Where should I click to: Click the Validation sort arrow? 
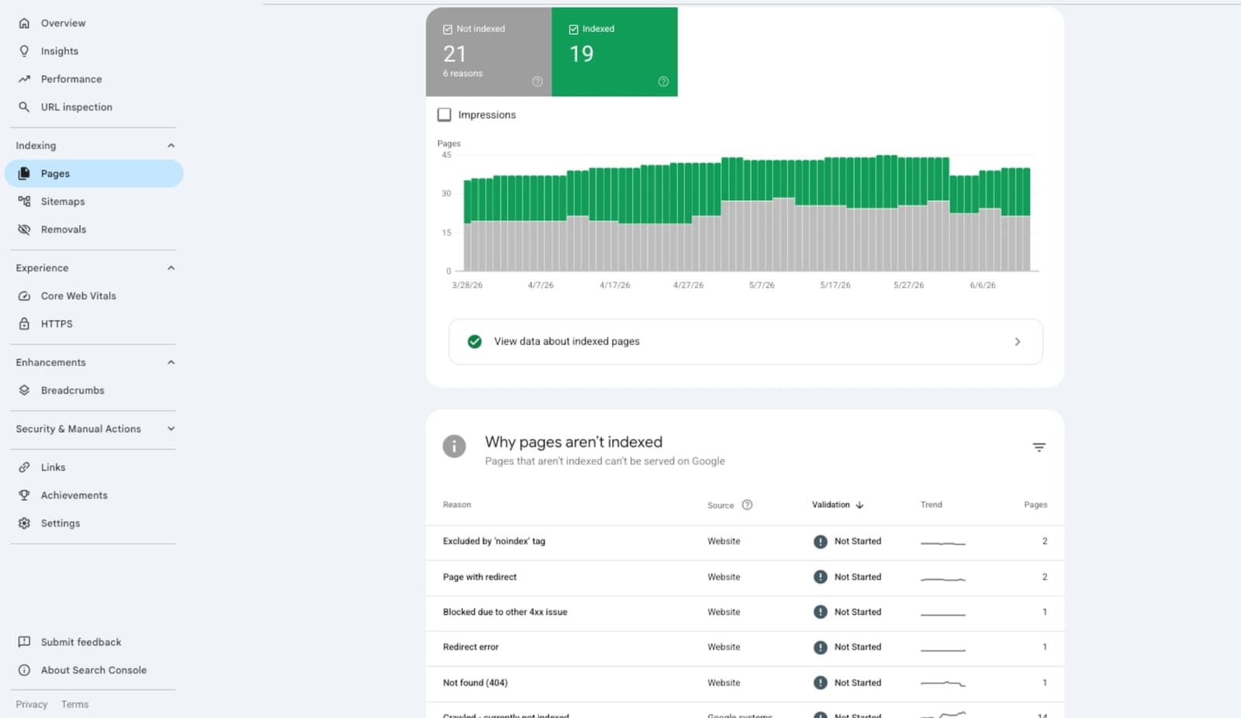coord(859,505)
